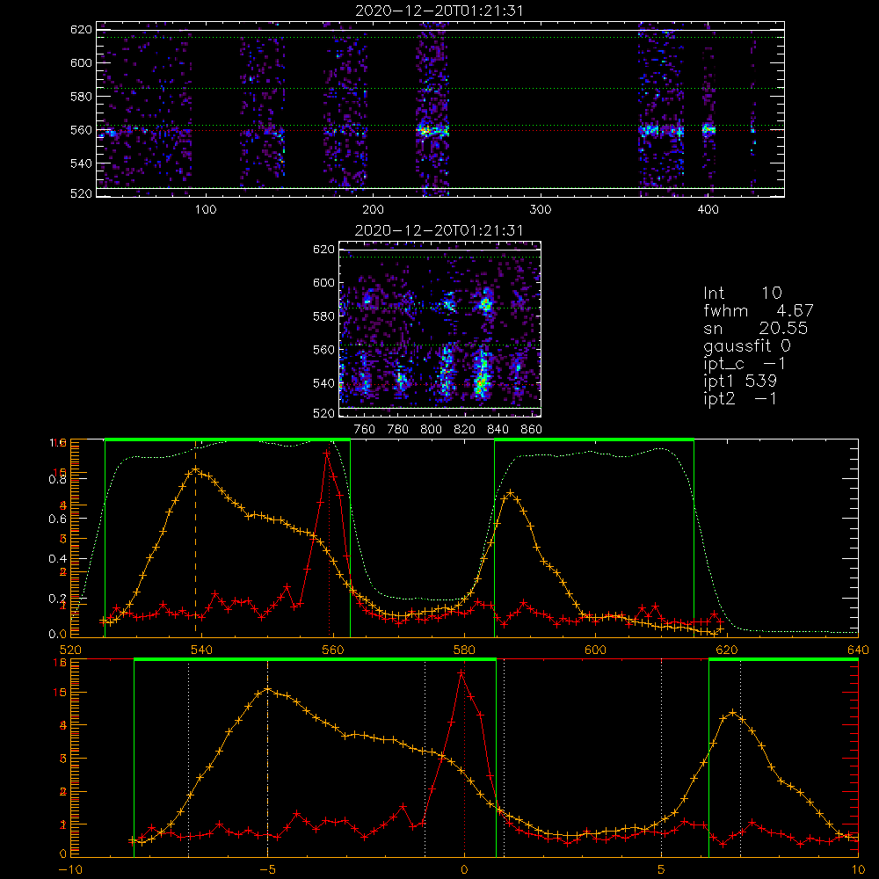Click axis label -10 on bottom plot

tap(70, 870)
